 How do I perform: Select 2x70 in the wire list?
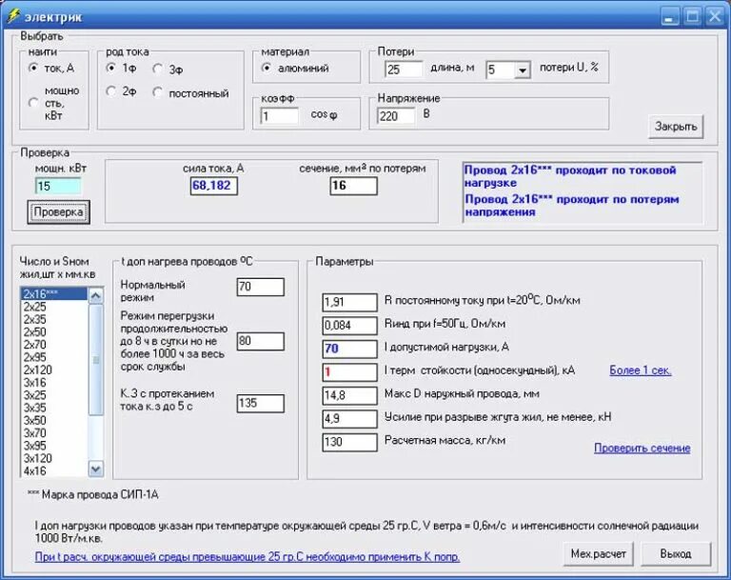click(x=54, y=345)
